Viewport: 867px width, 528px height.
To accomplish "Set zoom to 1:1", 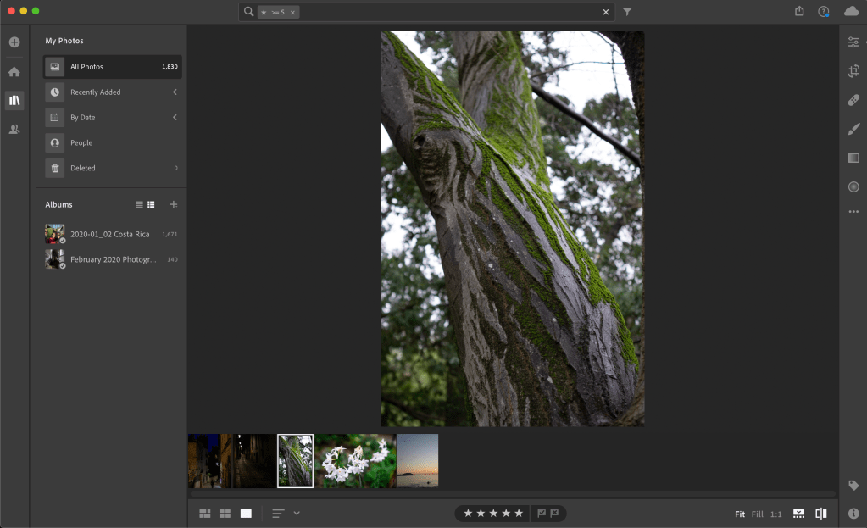I will [x=775, y=514].
